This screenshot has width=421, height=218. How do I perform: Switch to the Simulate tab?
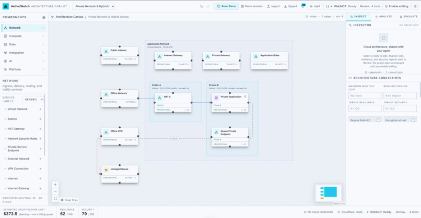point(408,17)
